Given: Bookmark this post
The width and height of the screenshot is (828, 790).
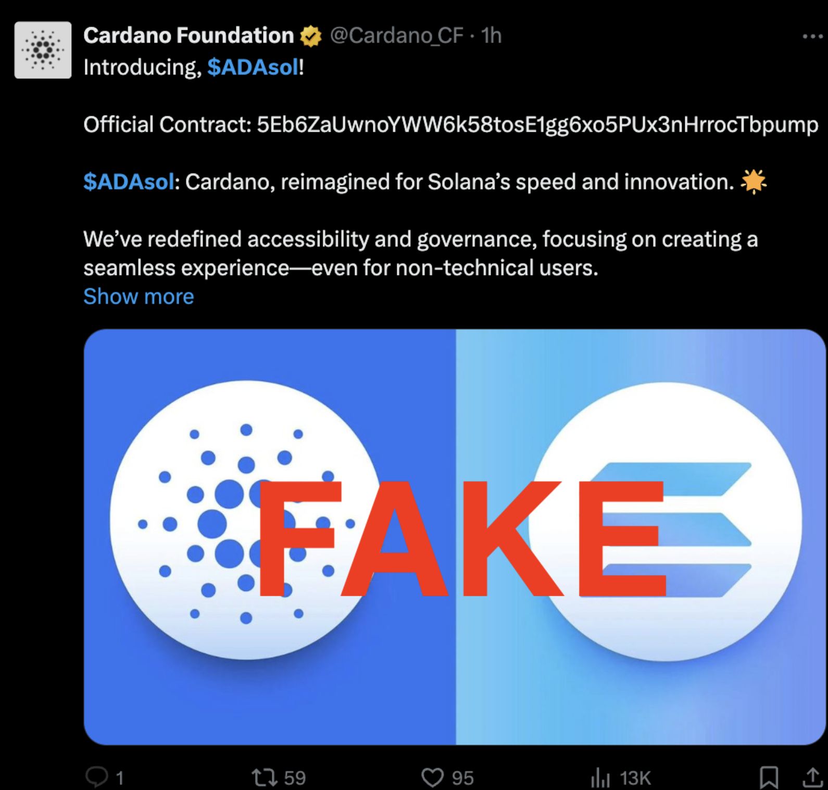Looking at the screenshot, I should pyautogui.click(x=769, y=777).
